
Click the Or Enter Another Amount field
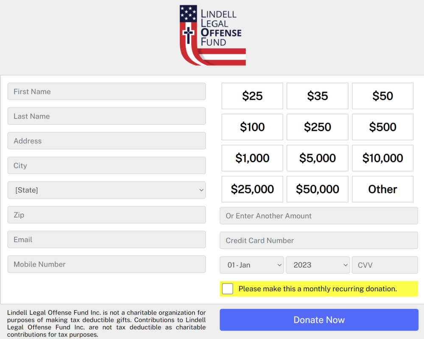tap(318, 216)
